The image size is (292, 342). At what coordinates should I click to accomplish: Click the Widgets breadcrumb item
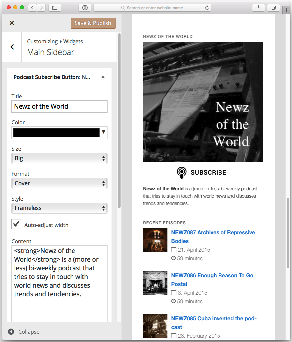(73, 41)
